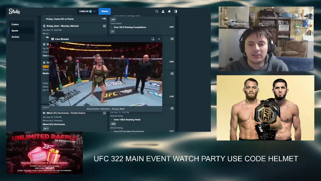Click Winner (Incl. Overtime) label
Screen dimensions: 321x181
[x=52, y=121]
